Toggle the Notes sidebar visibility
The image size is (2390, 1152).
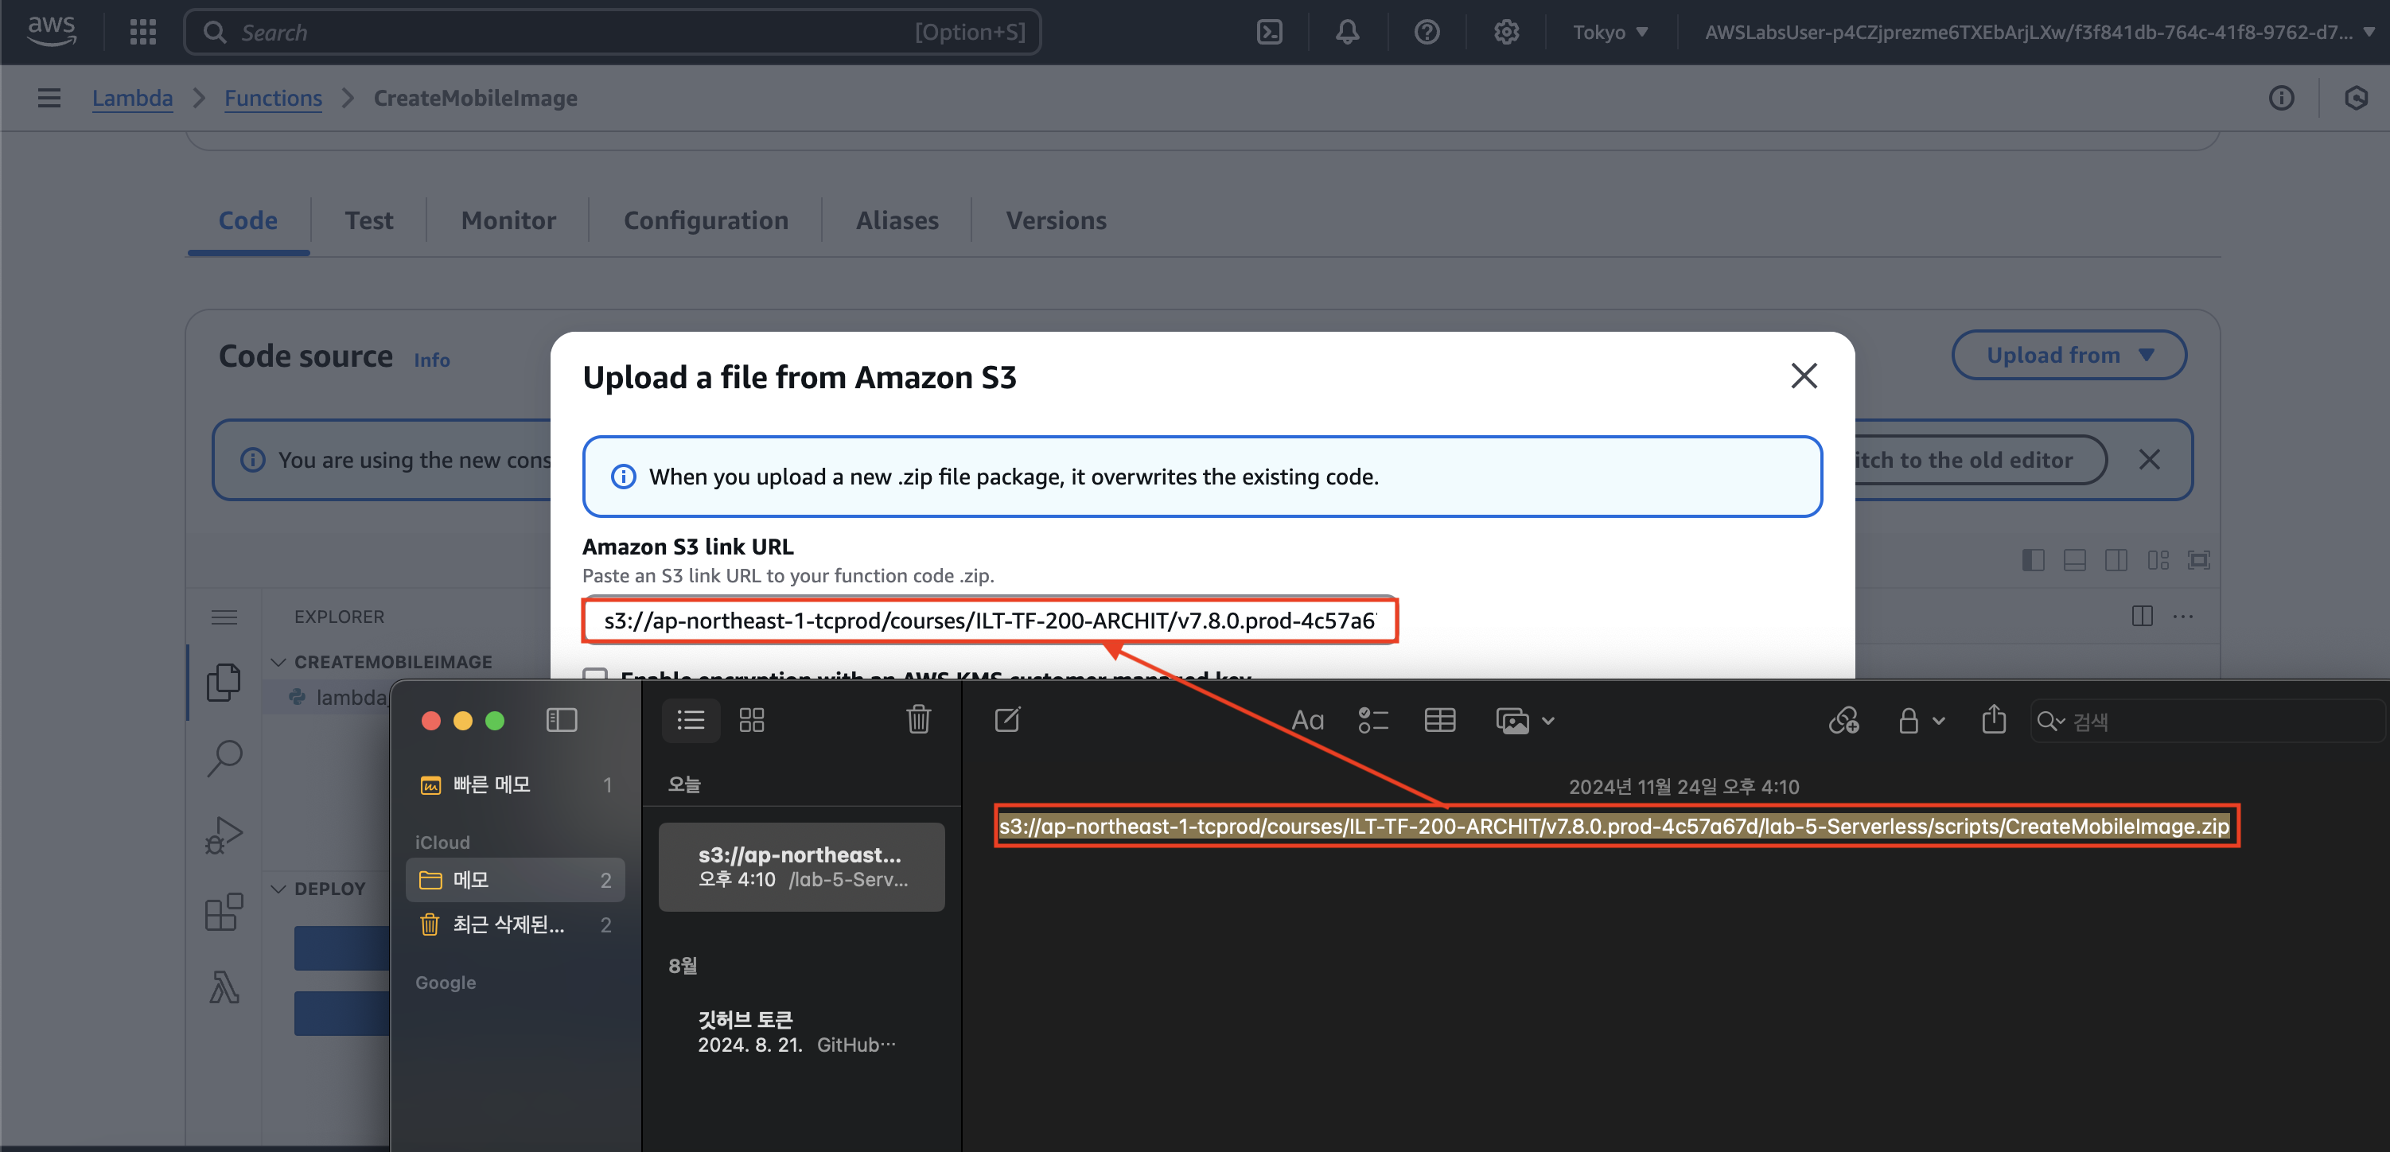tap(562, 721)
